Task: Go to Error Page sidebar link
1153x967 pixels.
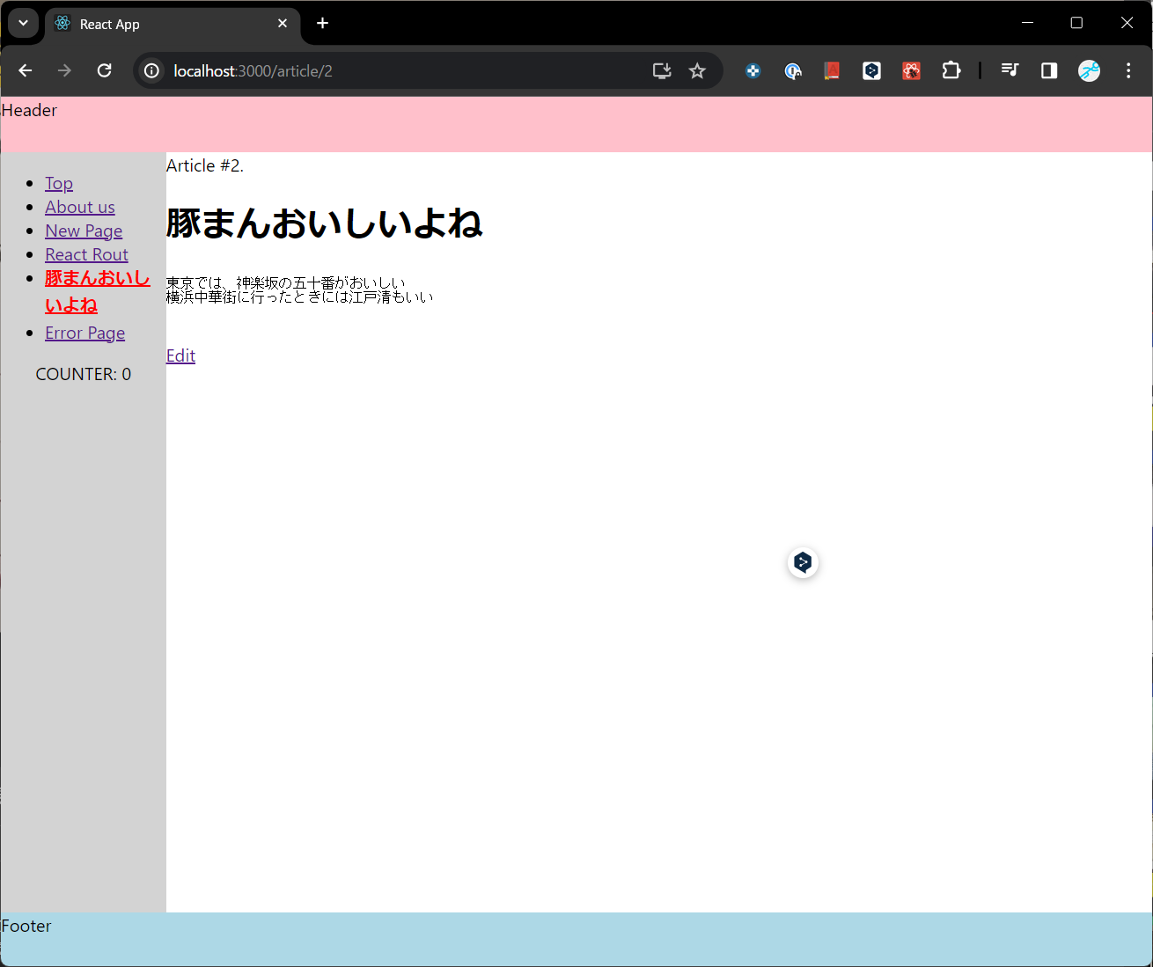Action: pyautogui.click(x=84, y=333)
